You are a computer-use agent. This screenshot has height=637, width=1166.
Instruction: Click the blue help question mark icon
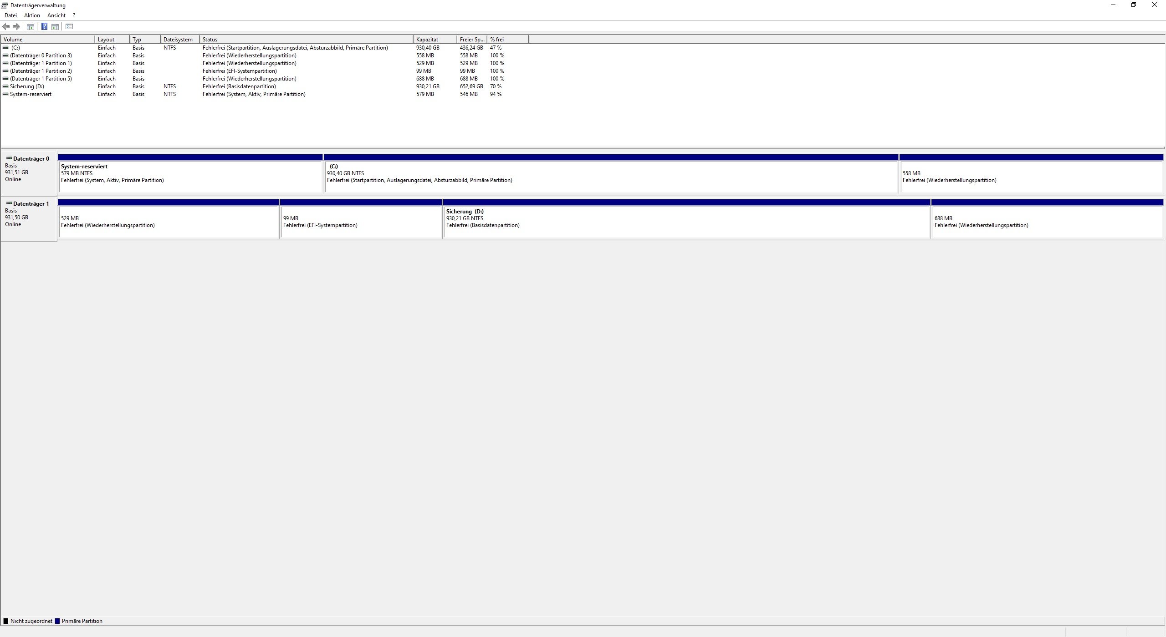pos(44,27)
